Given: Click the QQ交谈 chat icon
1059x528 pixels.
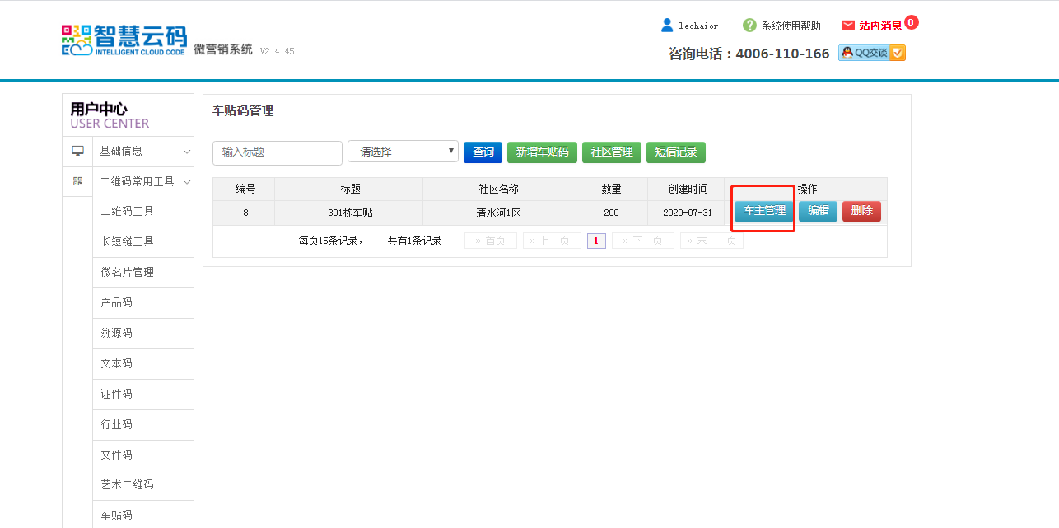Looking at the screenshot, I should pyautogui.click(x=872, y=53).
